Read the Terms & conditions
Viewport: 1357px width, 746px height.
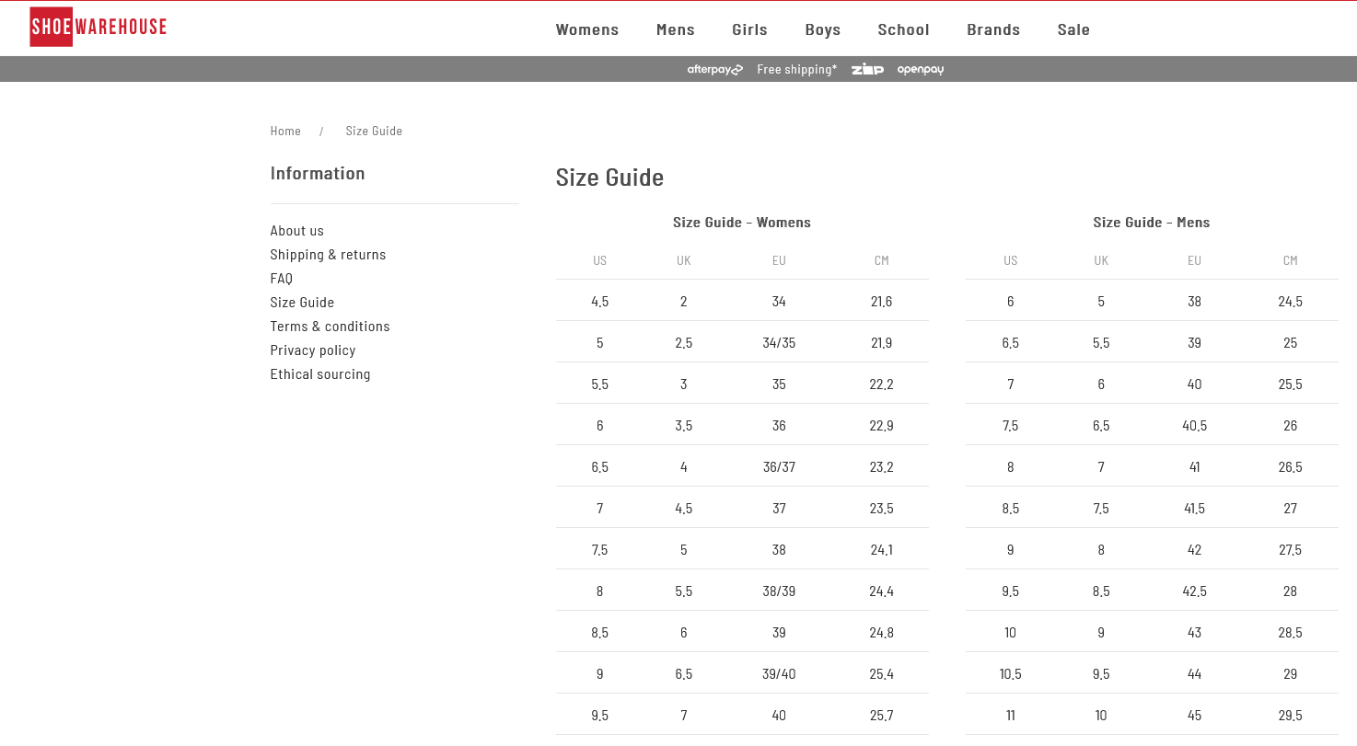coord(330,327)
